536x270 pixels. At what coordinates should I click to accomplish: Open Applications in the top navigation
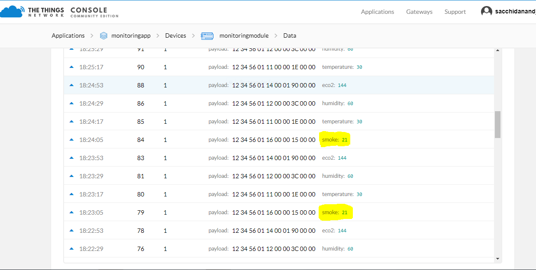pyautogui.click(x=378, y=12)
